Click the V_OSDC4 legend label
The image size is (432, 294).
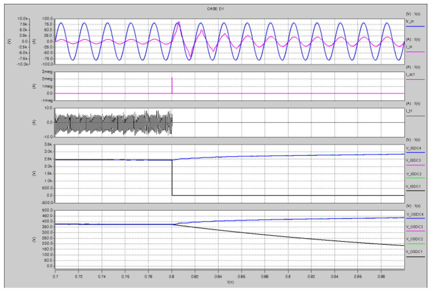pyautogui.click(x=414, y=214)
